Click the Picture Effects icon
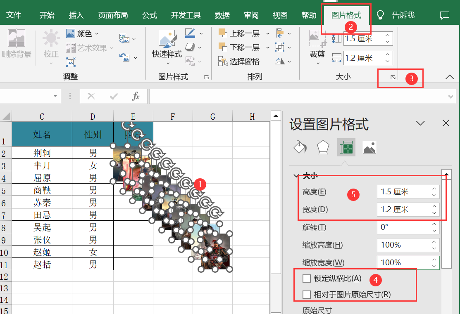460x314 pixels. pyautogui.click(x=190, y=47)
